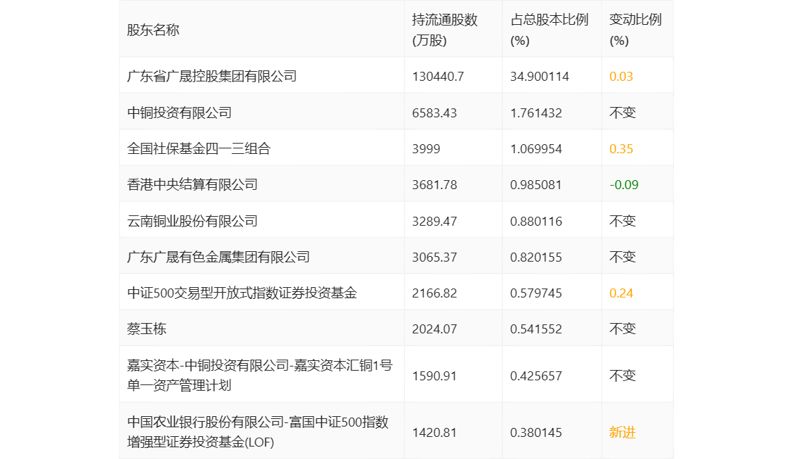The image size is (793, 459).
Task: Click the value 6583.43
Action: point(434,113)
